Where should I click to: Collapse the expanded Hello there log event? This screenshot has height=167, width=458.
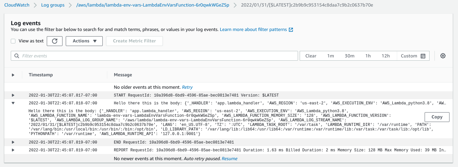[x=13, y=103]
